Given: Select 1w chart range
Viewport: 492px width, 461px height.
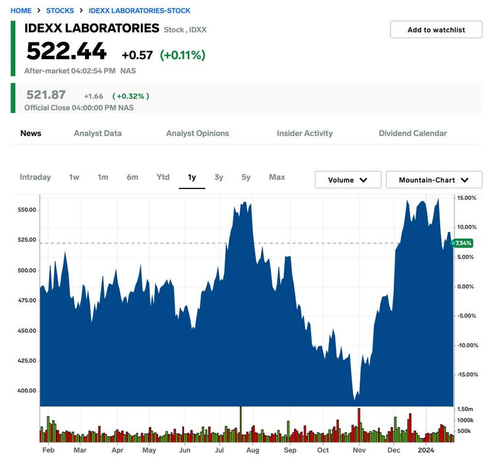Looking at the screenshot, I should click(x=74, y=177).
